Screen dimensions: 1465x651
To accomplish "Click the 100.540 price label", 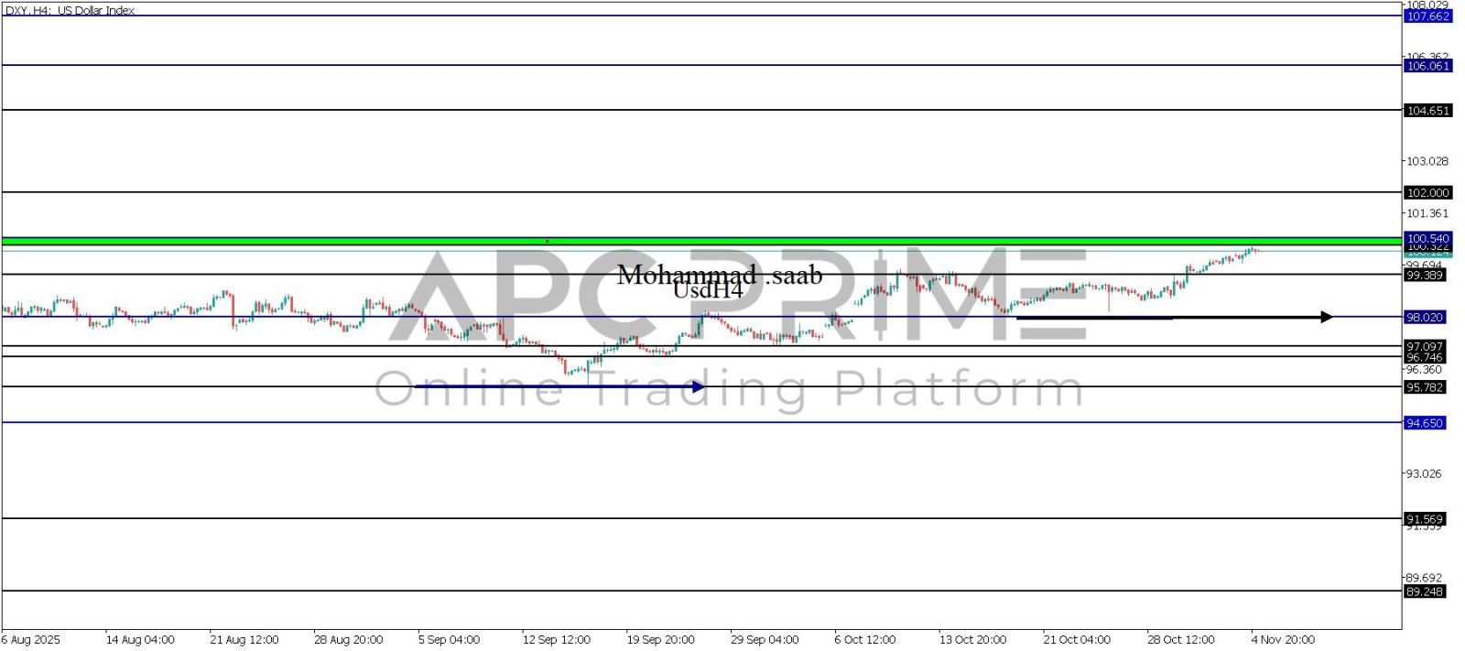I will [x=1427, y=238].
